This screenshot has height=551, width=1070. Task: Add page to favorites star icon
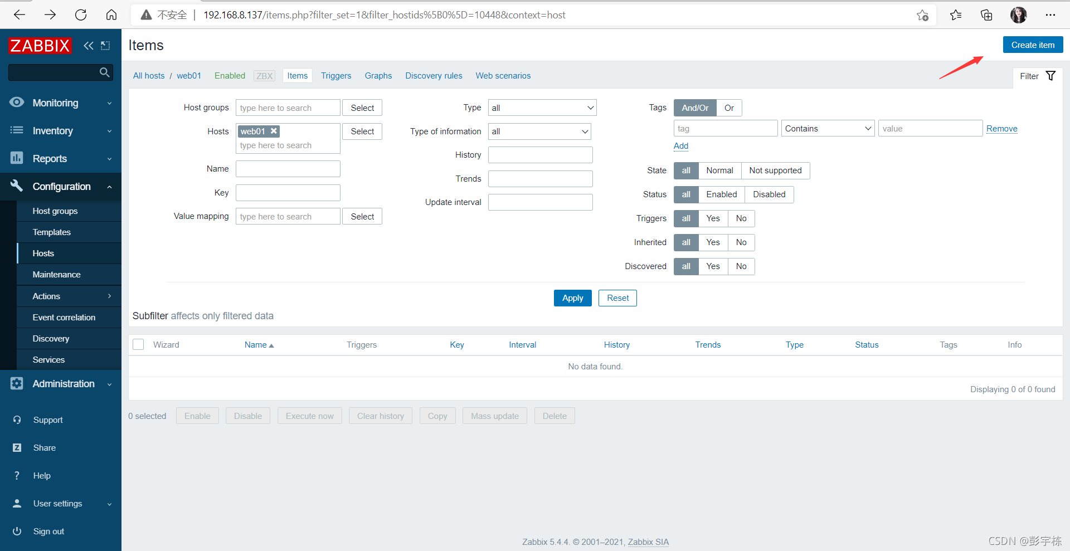pyautogui.click(x=922, y=15)
